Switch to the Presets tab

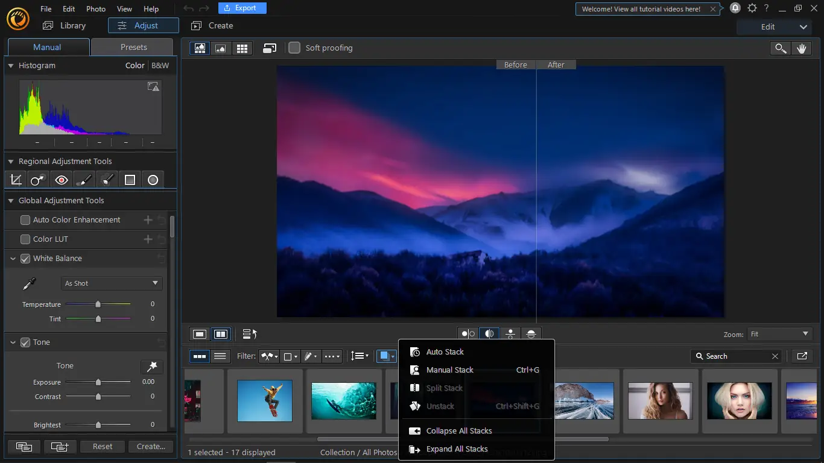pos(133,47)
